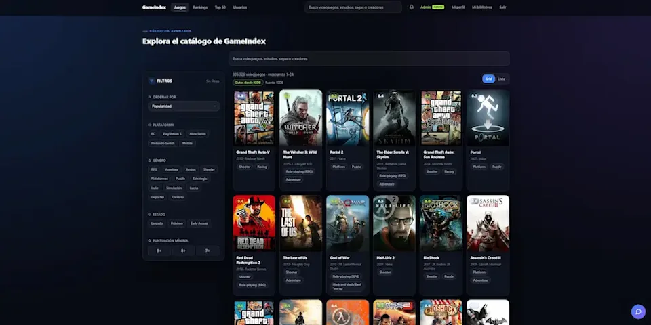Click the Platform tag on Assassin's Creed II
Screen dimensions: 651x325
click(479, 272)
